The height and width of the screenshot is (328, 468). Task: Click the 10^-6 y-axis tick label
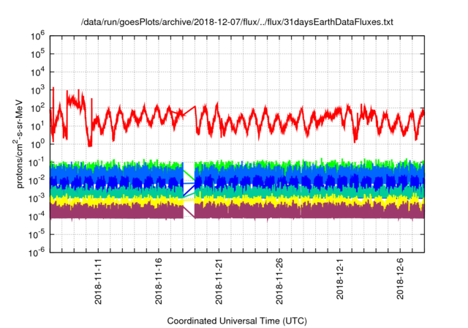click(39, 252)
